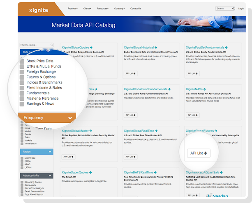Click the arrow icon beside XigniteNAVs
This screenshot has width=252, height=203.
204,89
